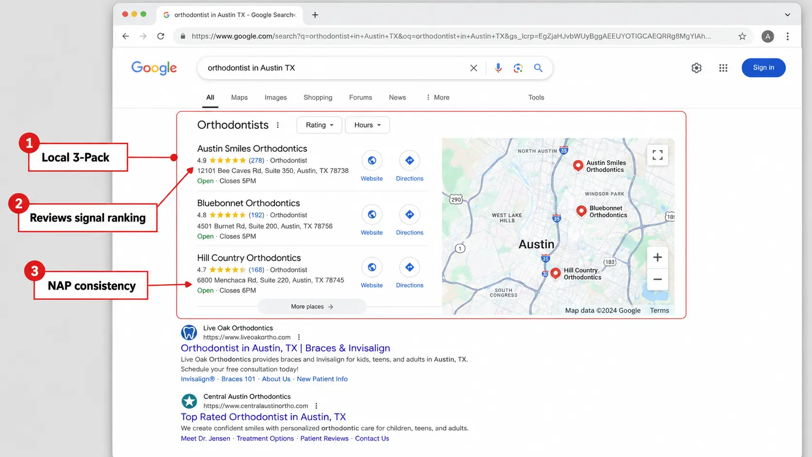Clear the search query with the X
This screenshot has width=812, height=457.
tap(474, 68)
